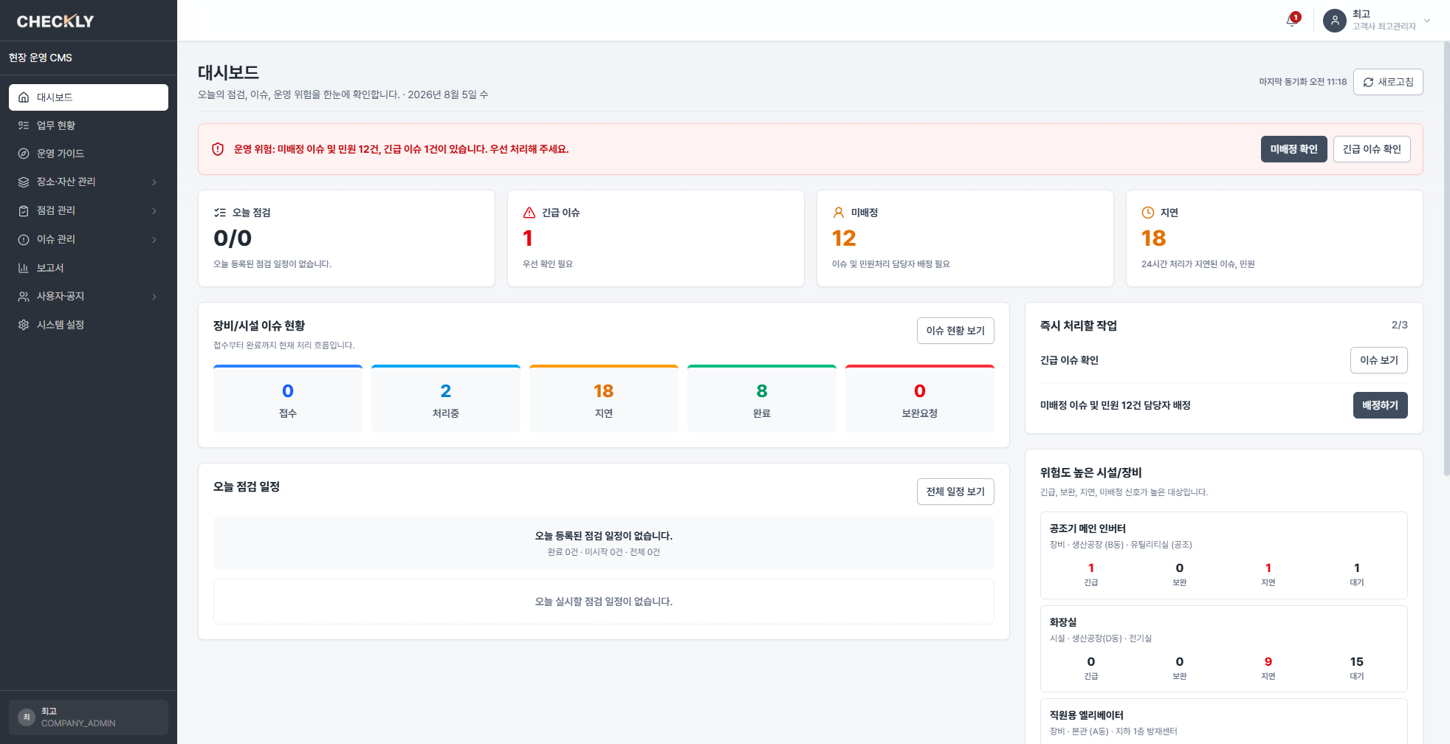This screenshot has width=1450, height=744.
Task: Click the layers icon beside 장소·자산 관리
Action: pos(24,182)
